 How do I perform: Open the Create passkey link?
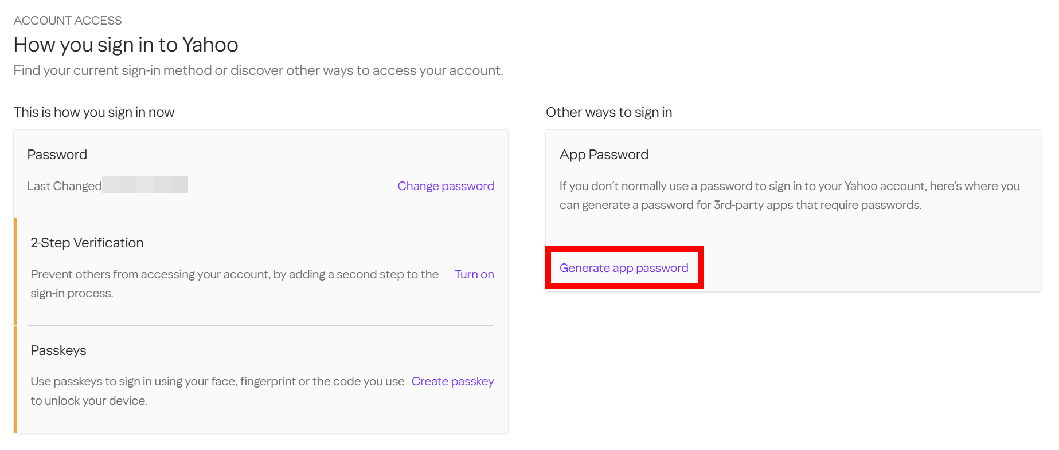[x=452, y=381]
